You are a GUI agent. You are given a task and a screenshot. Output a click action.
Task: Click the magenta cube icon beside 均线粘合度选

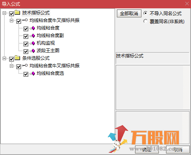[33, 73]
